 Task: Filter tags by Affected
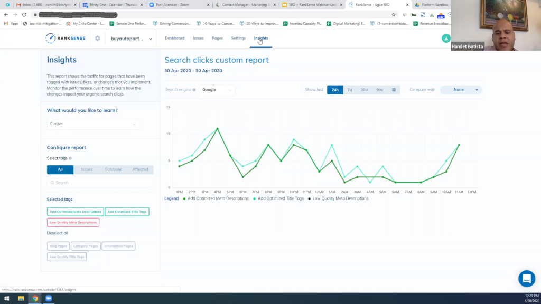click(x=140, y=169)
